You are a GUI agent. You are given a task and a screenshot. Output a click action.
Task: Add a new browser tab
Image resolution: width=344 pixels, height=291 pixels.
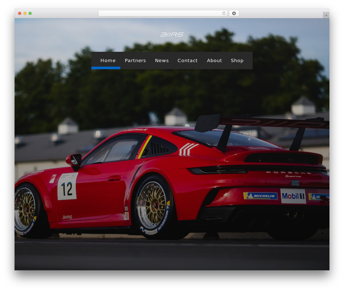[x=326, y=15]
